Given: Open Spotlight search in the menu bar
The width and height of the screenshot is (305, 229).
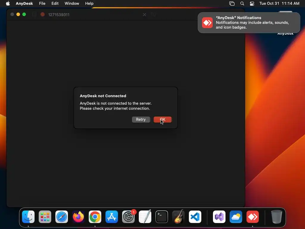Looking at the screenshot, I should (242, 4).
